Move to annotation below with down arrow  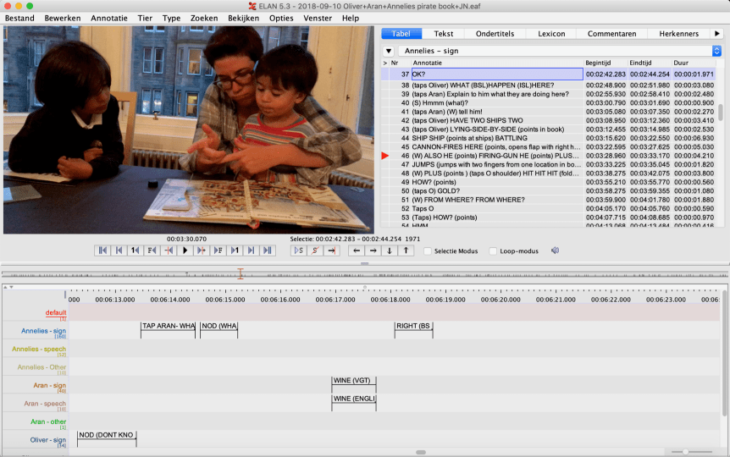click(390, 251)
